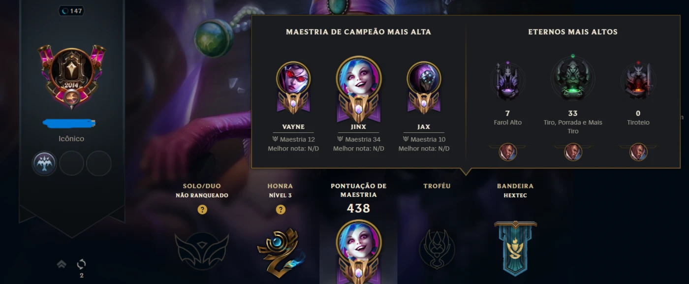The width and height of the screenshot is (689, 284).
Task: Select the Hextec banner
Action: 515,248
